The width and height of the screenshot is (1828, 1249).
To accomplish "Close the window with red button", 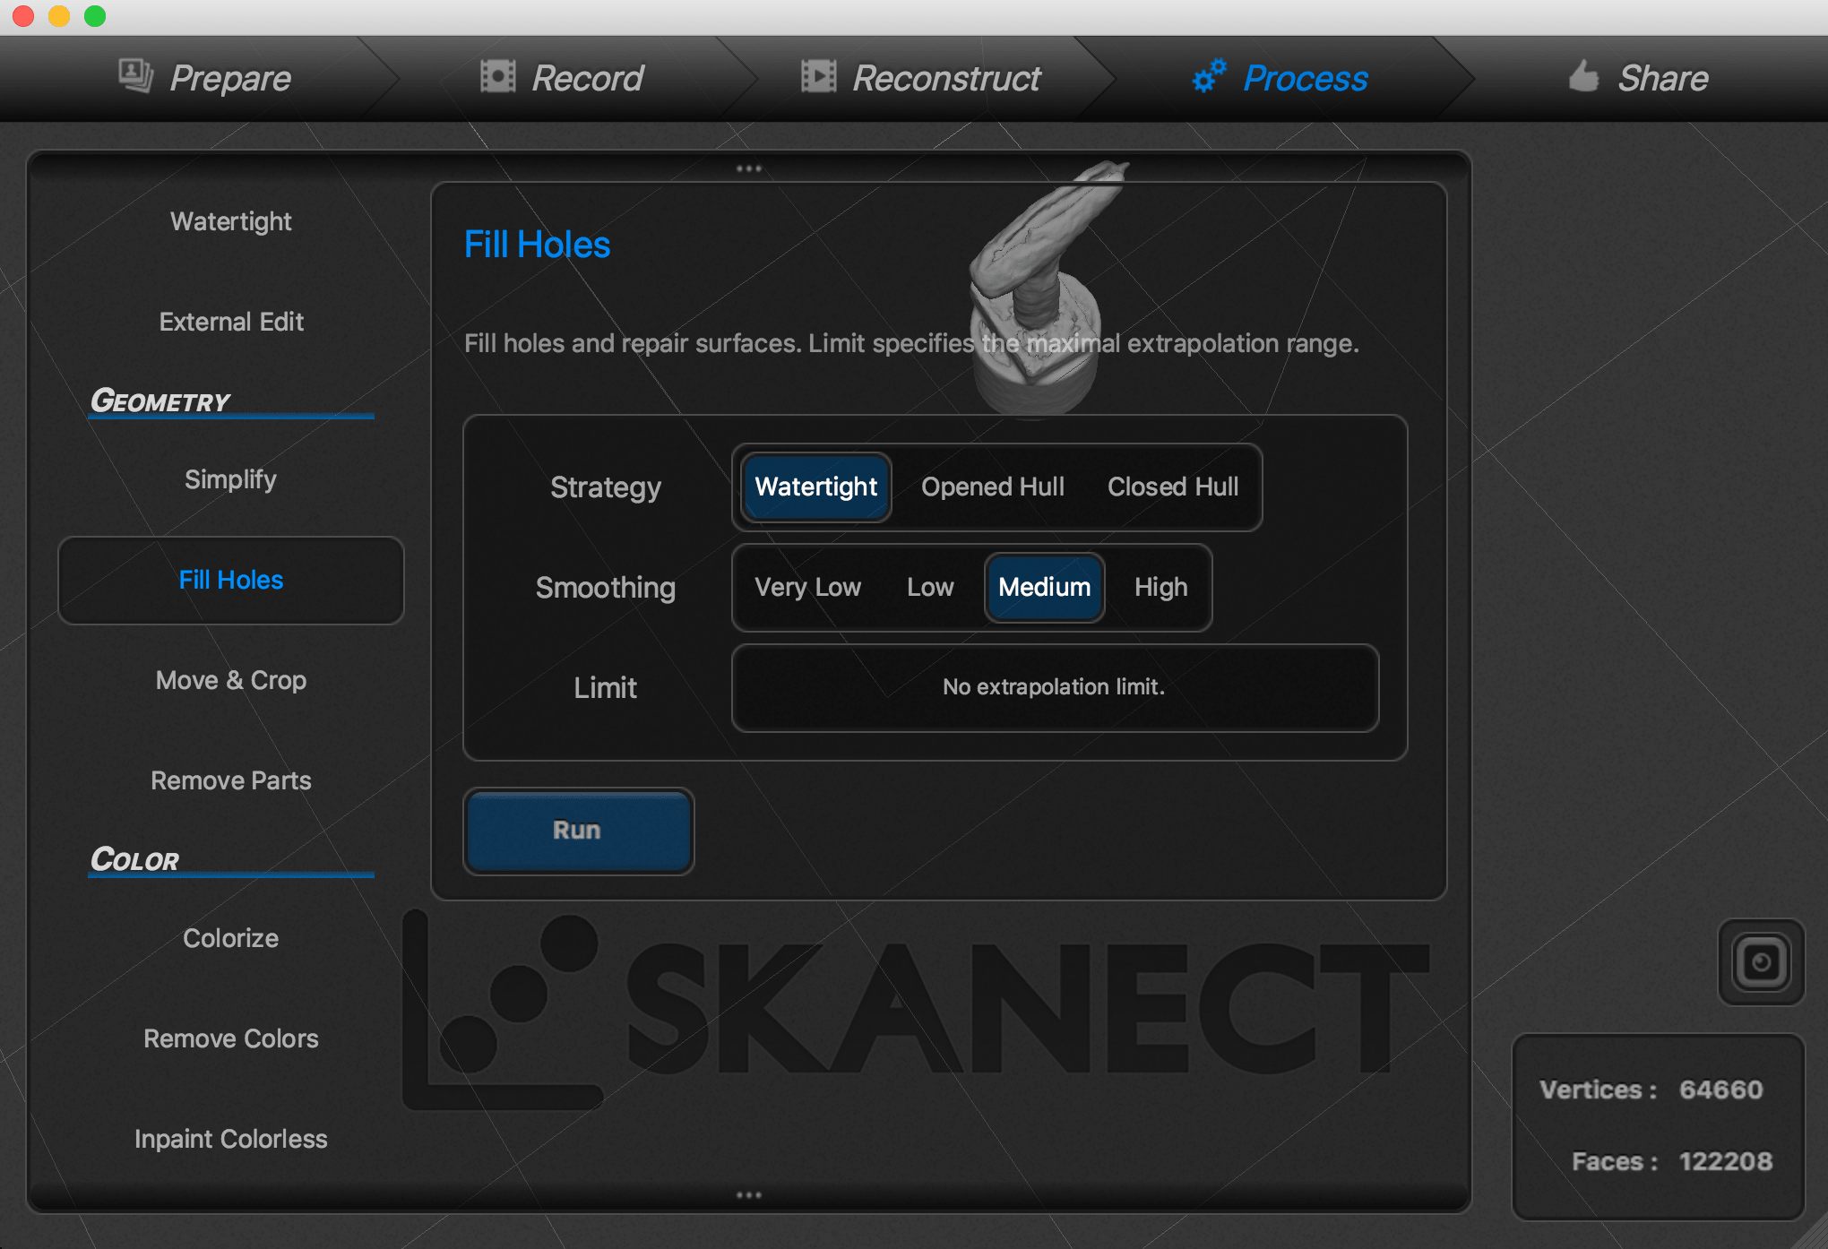I will (x=23, y=16).
